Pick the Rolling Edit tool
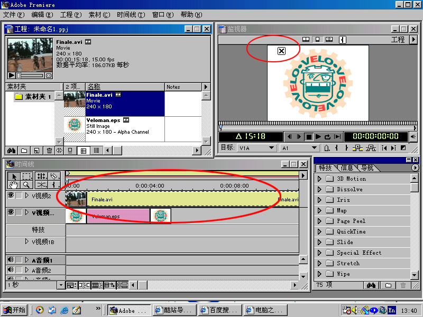Viewport: 423px width, 317px height. tap(41, 176)
